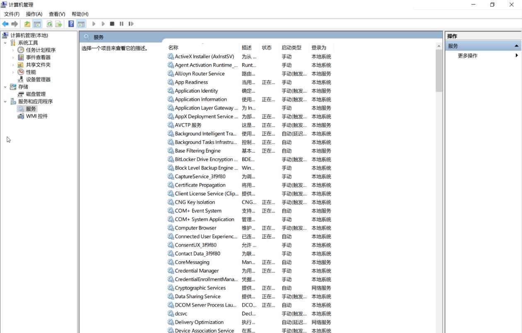Collapse the 系统工具 tree node

[x=5, y=42]
